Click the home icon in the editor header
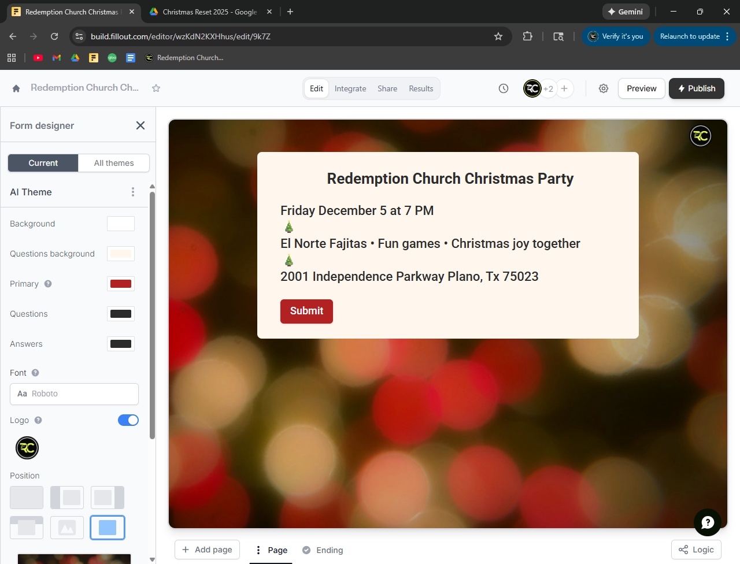740x564 pixels. point(16,88)
